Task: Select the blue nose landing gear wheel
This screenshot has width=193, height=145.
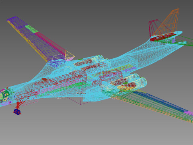Action: tap(17, 112)
